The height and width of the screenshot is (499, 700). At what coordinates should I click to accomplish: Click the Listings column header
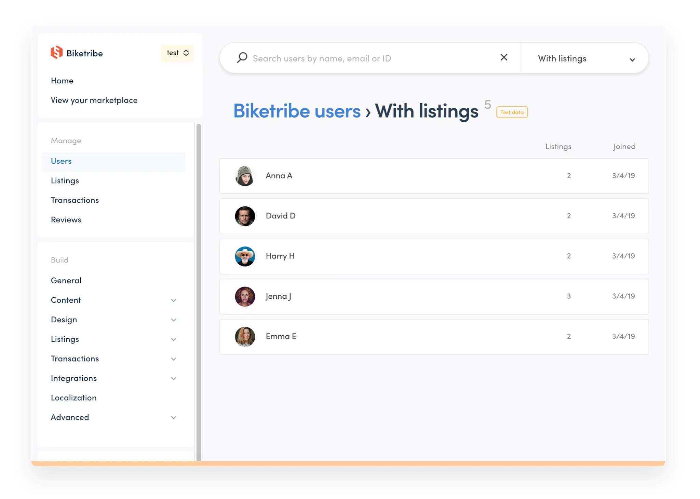click(x=558, y=147)
